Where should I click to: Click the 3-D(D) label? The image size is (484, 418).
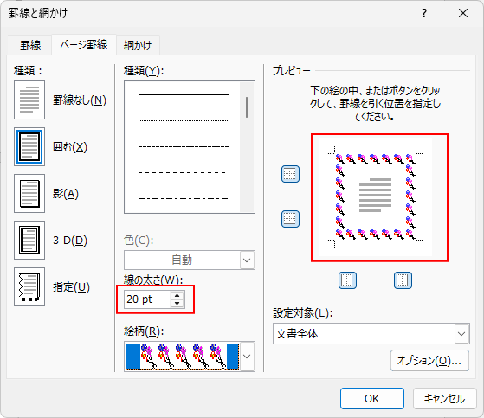point(70,241)
